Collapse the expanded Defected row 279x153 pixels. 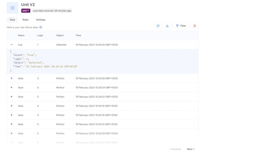11,45
